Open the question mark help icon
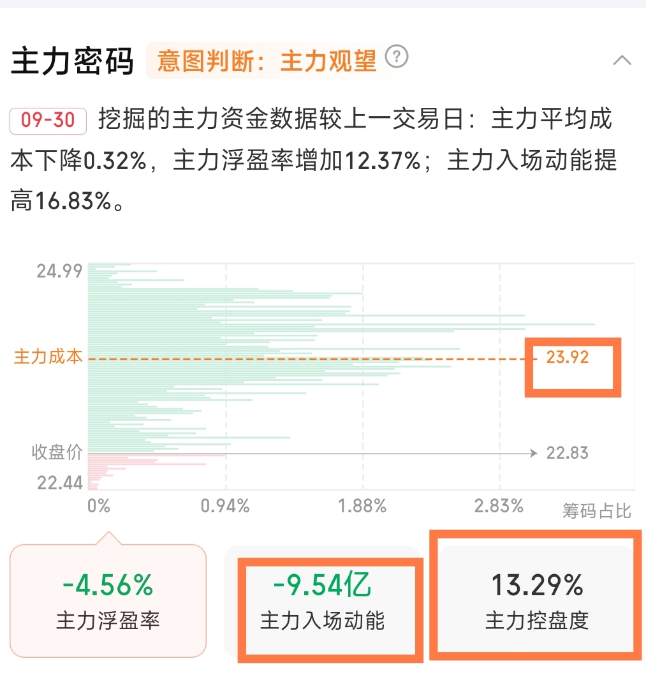This screenshot has height=682, width=646. click(x=397, y=57)
